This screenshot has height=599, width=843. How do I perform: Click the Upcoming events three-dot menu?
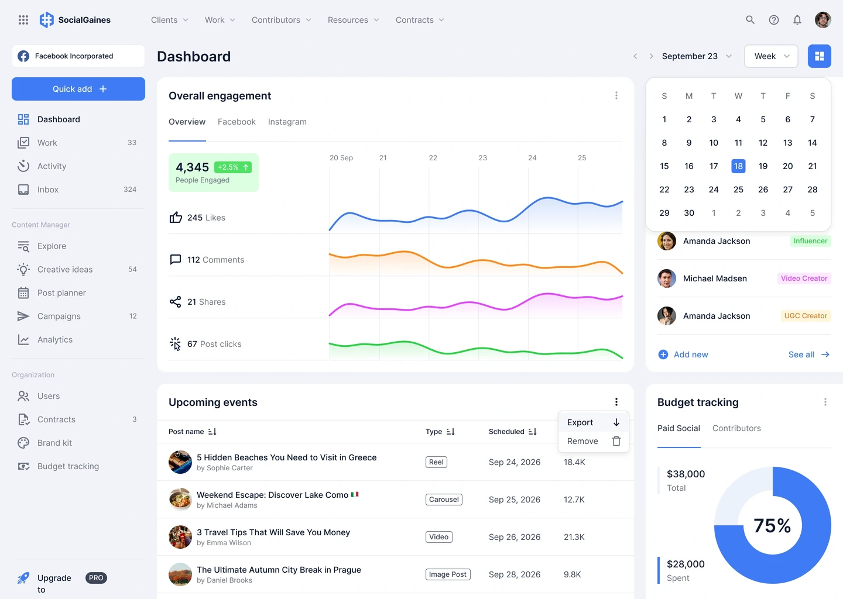click(x=616, y=402)
